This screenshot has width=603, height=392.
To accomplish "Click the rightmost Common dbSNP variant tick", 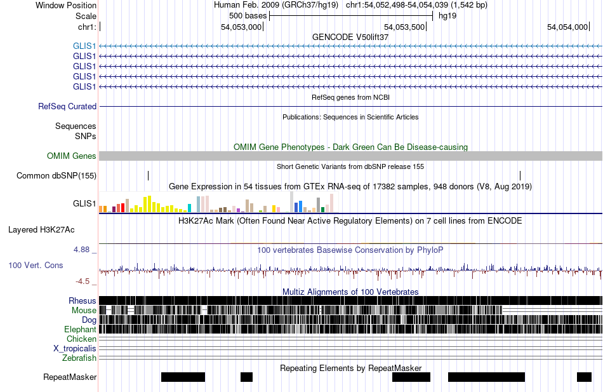I will (520, 175).
